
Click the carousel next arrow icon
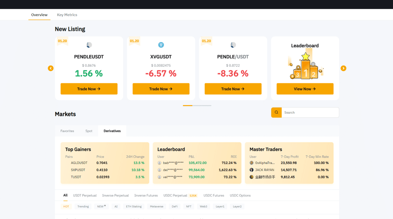(343, 68)
